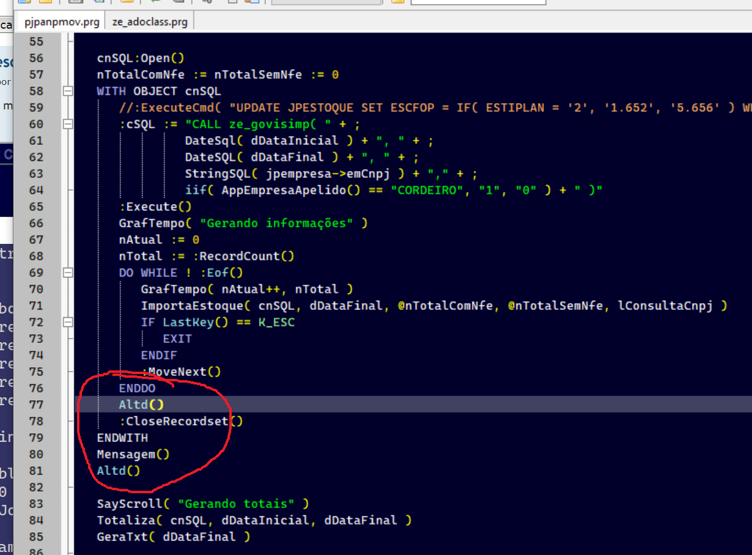Screen dimensions: 752x555
Task: Click the Mensagem() call
Action: (x=133, y=454)
